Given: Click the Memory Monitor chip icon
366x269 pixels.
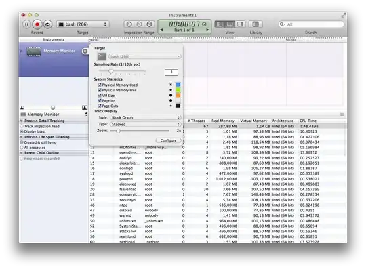Looking at the screenshot, I should [x=34, y=51].
